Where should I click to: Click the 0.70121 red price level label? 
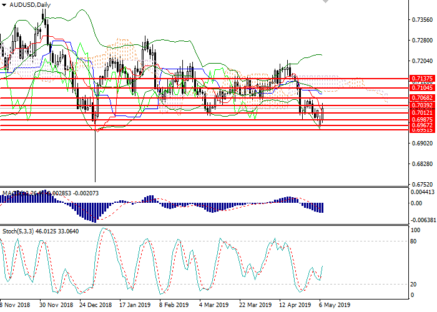tap(421, 112)
